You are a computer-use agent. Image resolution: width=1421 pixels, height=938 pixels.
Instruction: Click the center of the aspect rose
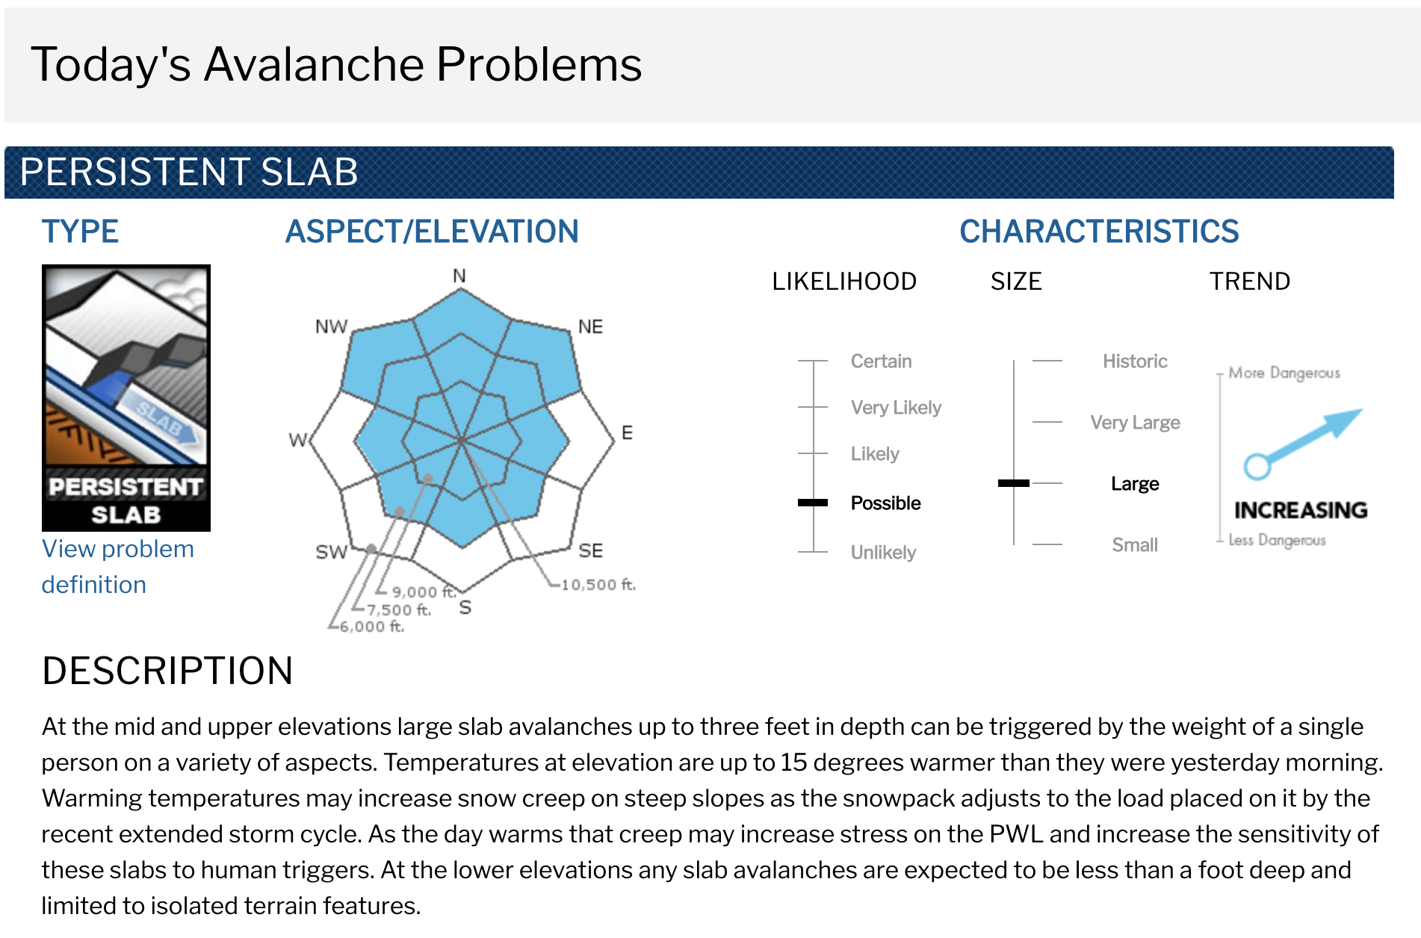(x=462, y=441)
